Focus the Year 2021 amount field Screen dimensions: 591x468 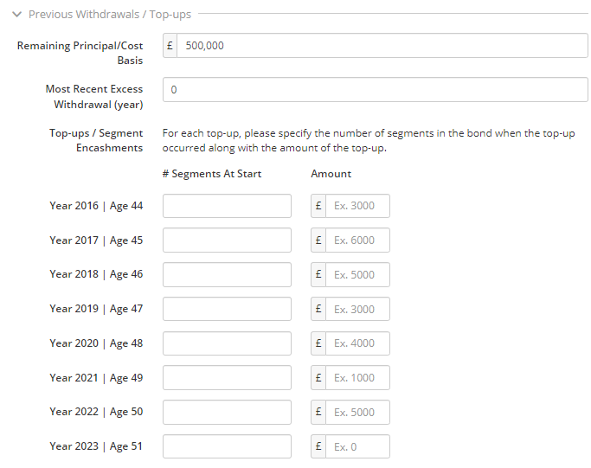[357, 377]
